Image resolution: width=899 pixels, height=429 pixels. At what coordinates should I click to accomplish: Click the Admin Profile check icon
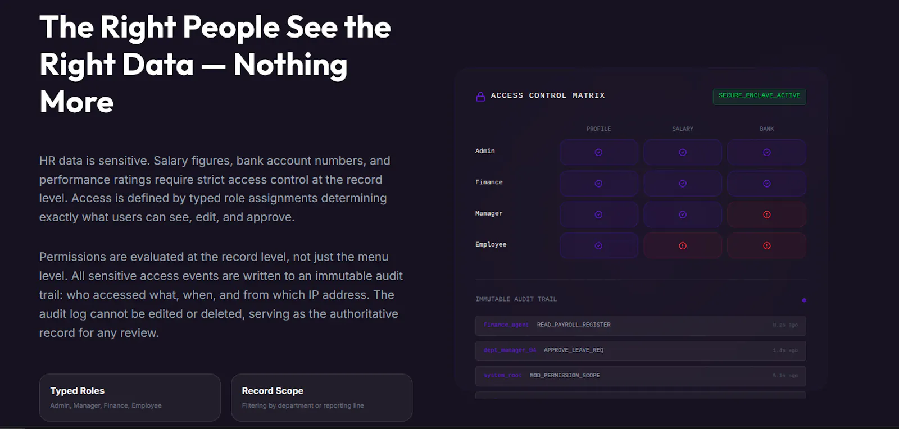click(x=598, y=152)
